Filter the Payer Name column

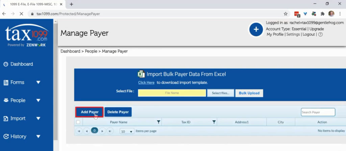158,122
